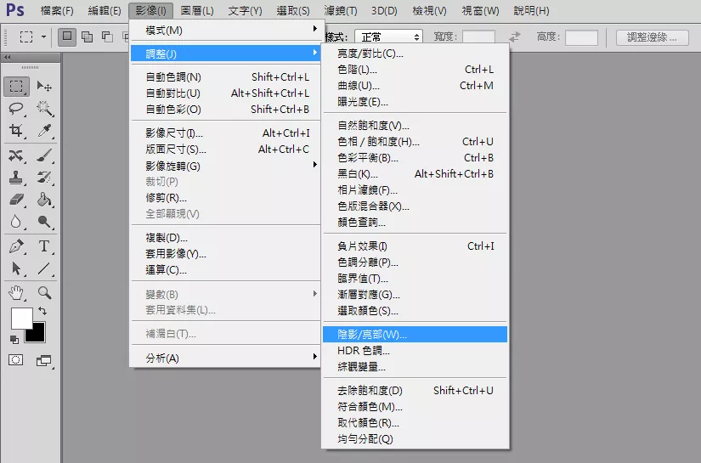Click the 高度 height input field
This screenshot has width=701, height=463.
581,37
